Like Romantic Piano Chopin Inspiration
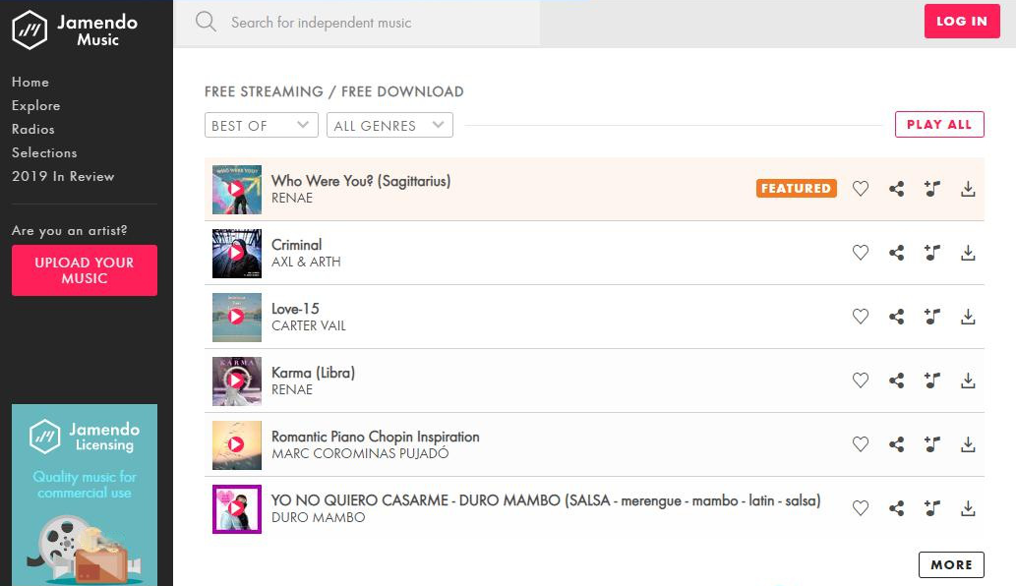Screen dimensions: 1016x586 coord(861,444)
